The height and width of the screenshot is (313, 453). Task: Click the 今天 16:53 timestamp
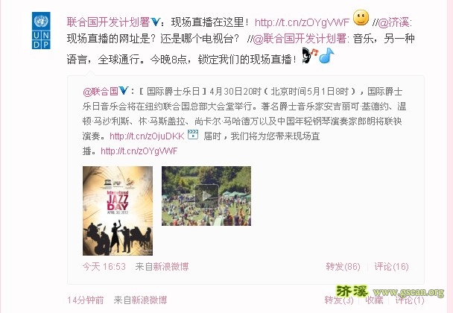[104, 266]
